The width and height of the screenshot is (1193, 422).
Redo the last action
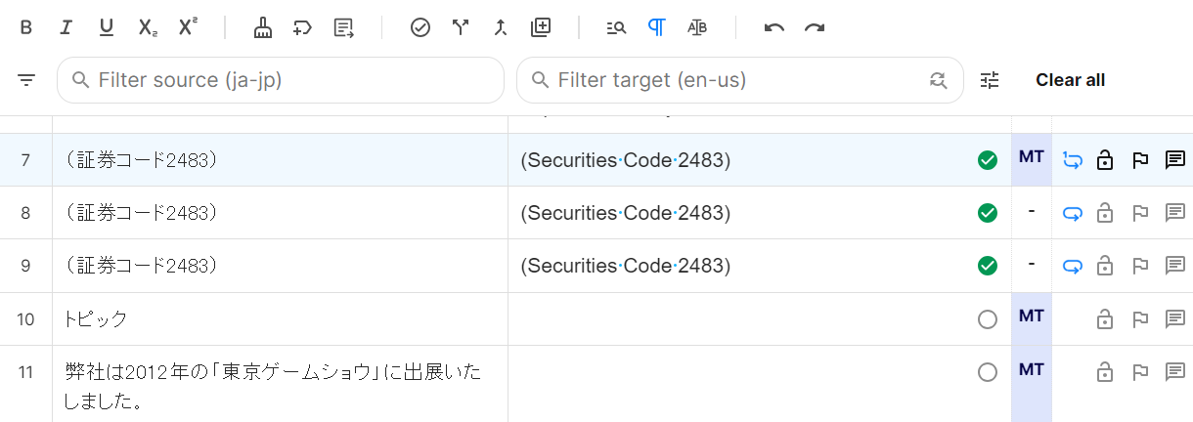coord(815,27)
